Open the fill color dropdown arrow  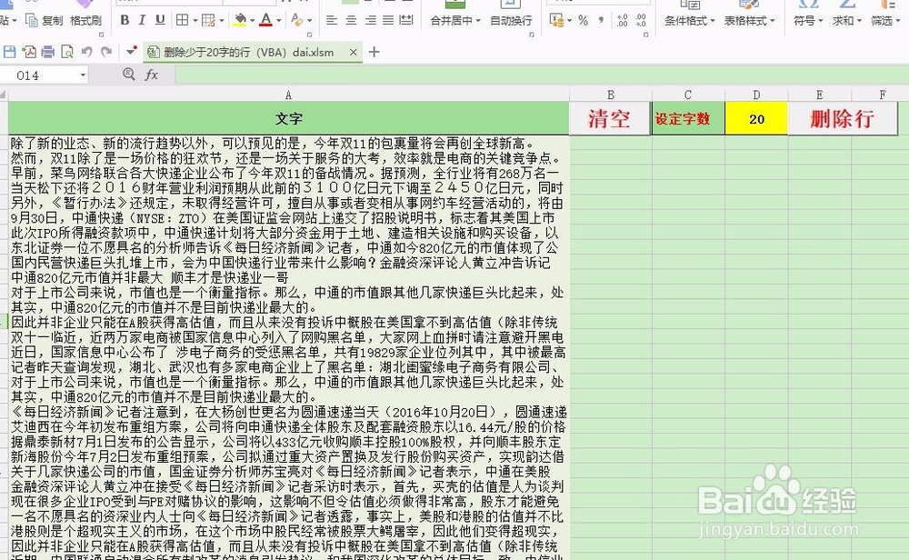click(x=252, y=21)
